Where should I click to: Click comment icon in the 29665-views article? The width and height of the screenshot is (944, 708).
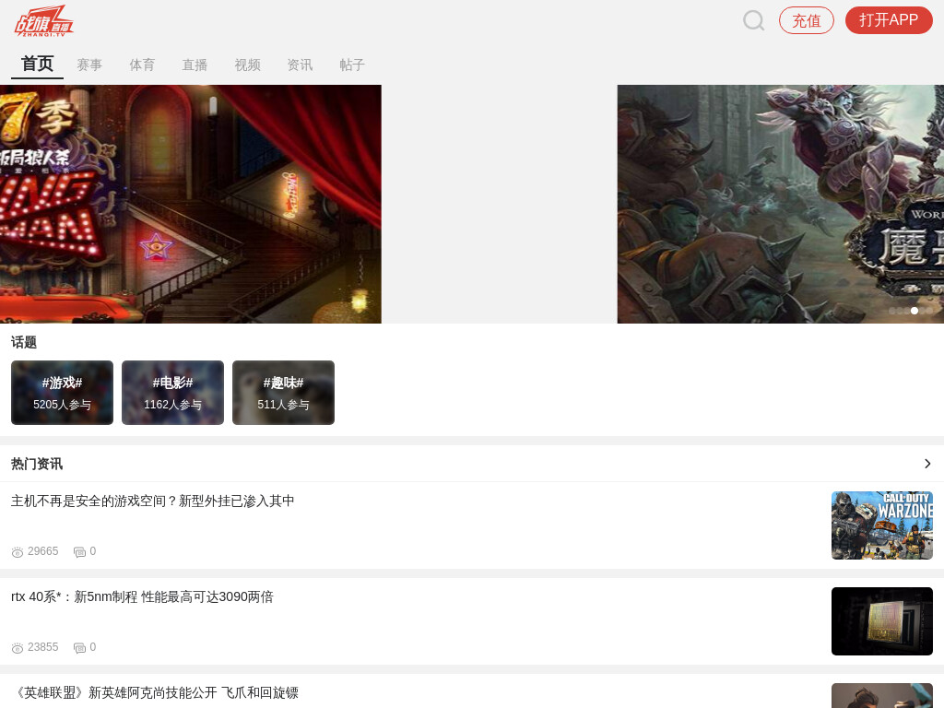tap(79, 552)
